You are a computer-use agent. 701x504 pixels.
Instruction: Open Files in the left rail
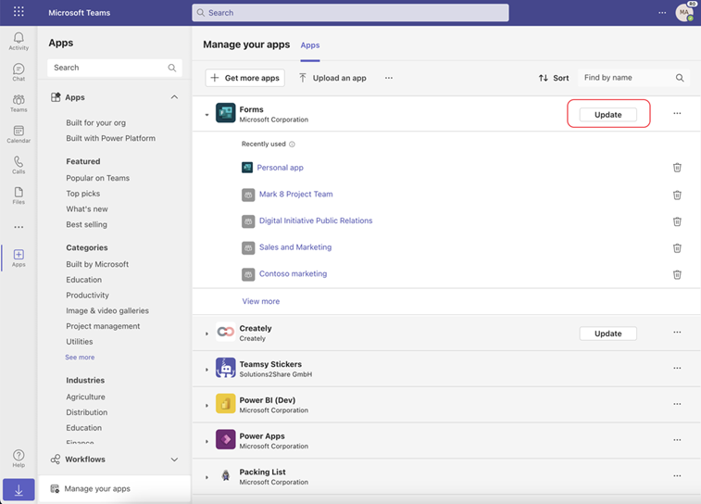pos(19,195)
